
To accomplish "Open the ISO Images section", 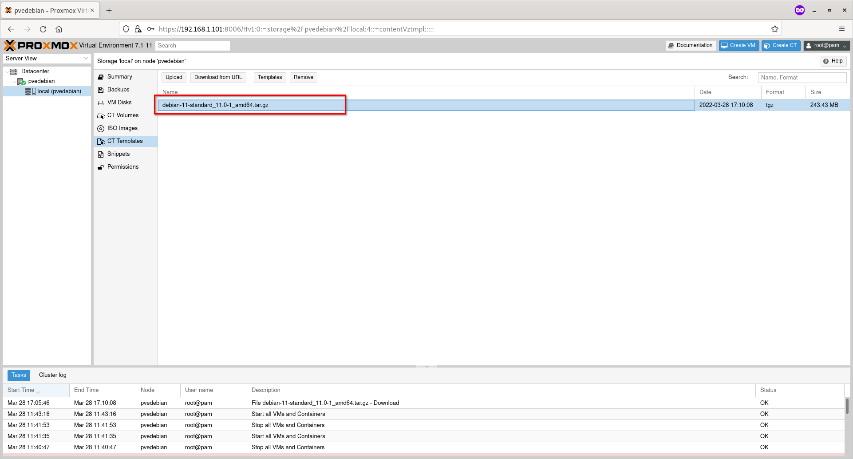I will click(126, 128).
